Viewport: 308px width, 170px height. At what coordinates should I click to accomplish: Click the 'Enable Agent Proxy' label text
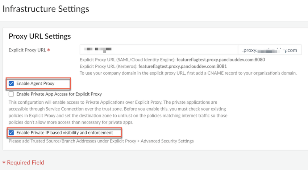35,84
